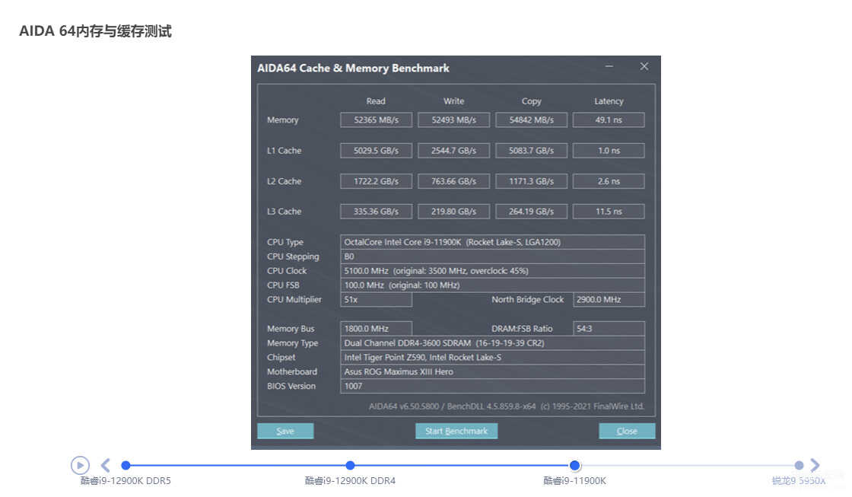Screen dimensions: 852x497
Task: Click the CPU FSB 100.0 MHz field
Action: pos(492,285)
